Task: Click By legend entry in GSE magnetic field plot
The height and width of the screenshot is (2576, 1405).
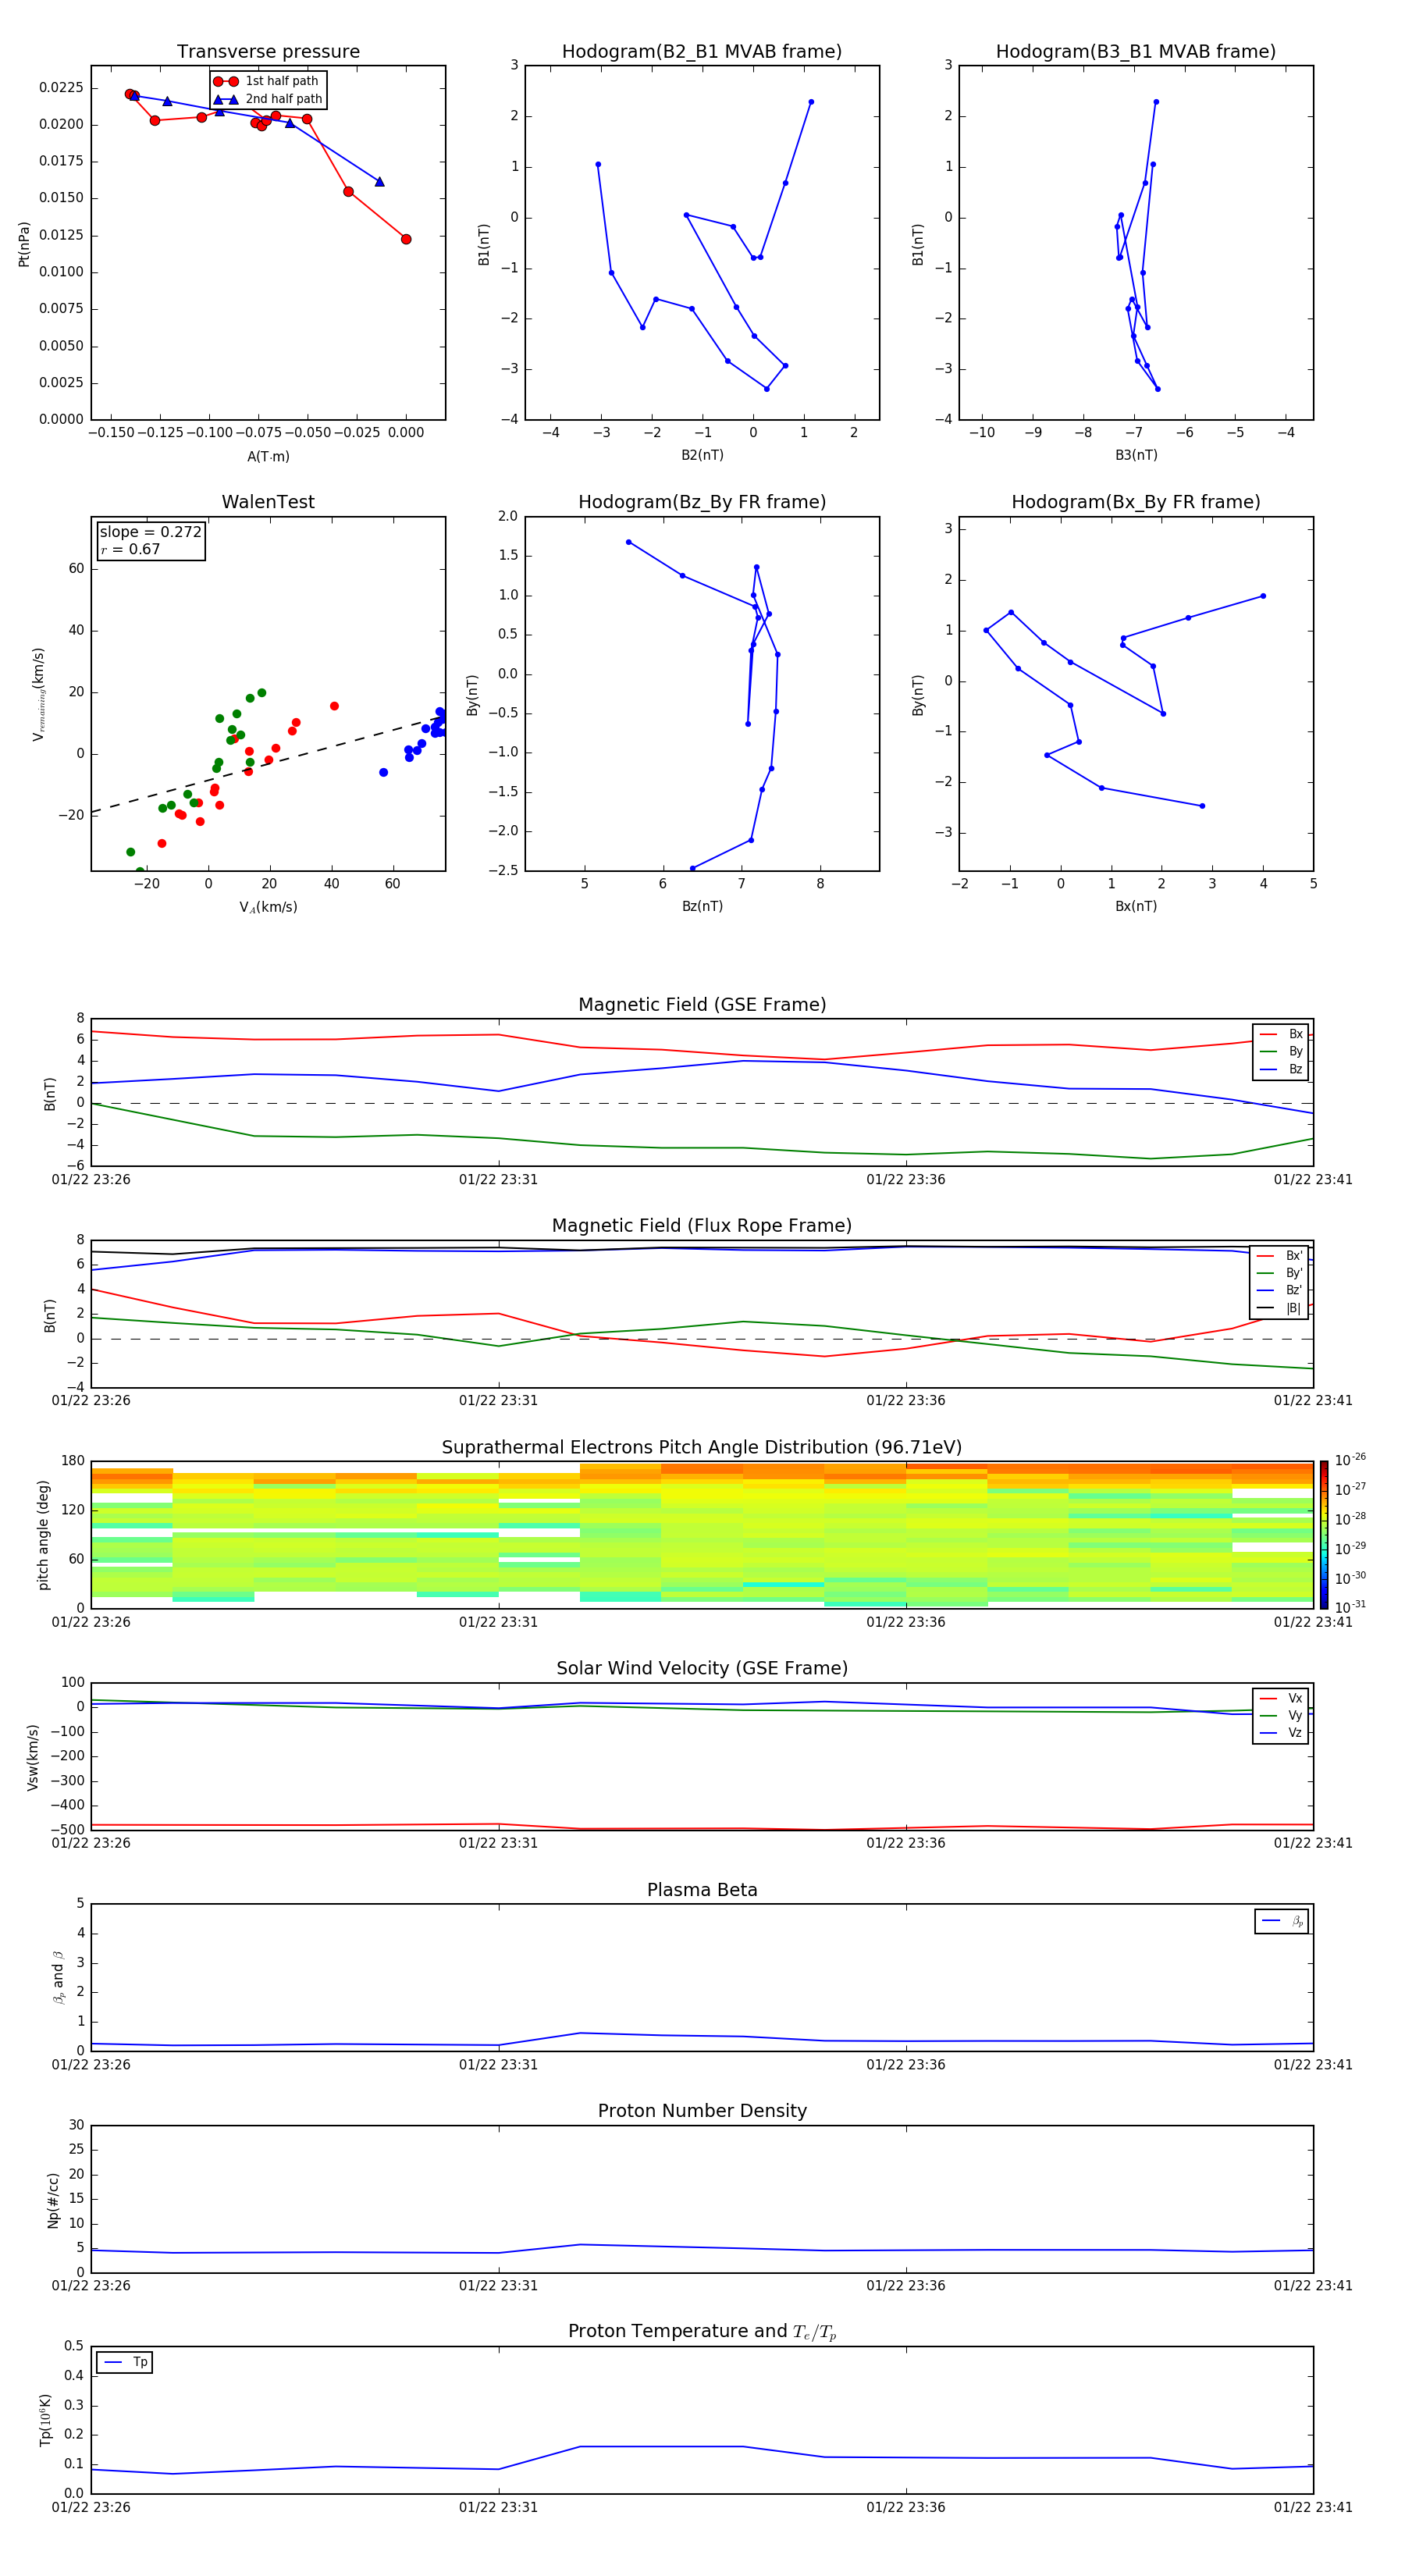Action: (x=1281, y=1051)
